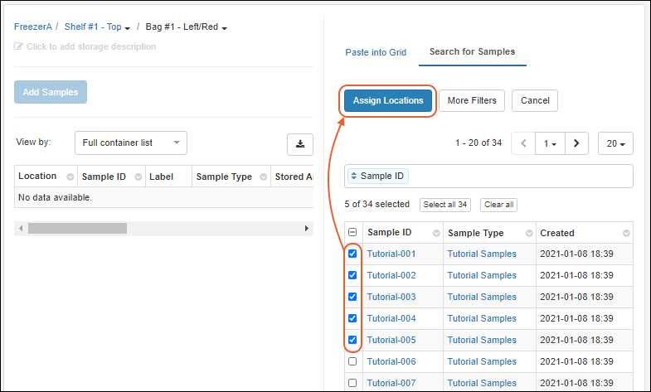Click the horizontal scrollbar thumb
The image size is (651, 392).
(x=77, y=228)
